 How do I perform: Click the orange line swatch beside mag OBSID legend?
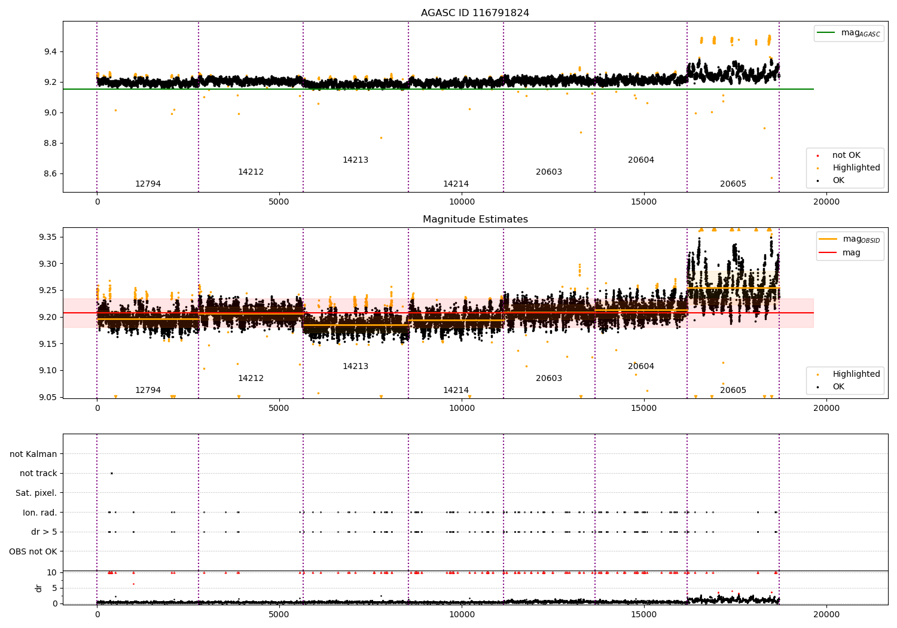(828, 239)
